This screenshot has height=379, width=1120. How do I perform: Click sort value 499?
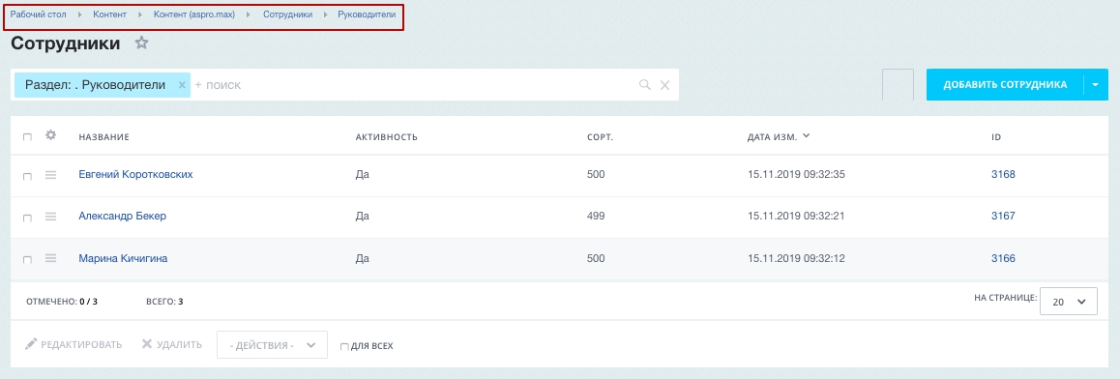click(x=596, y=216)
